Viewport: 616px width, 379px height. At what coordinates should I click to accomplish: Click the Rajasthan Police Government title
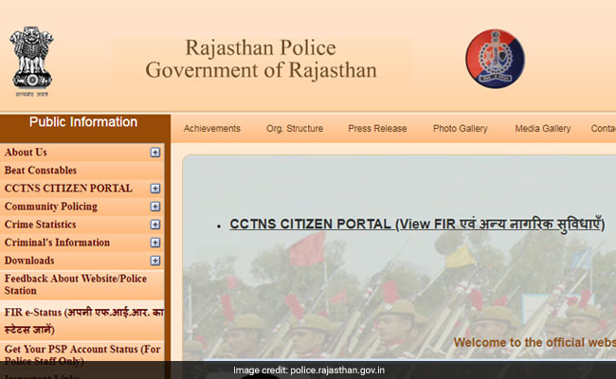pos(262,59)
